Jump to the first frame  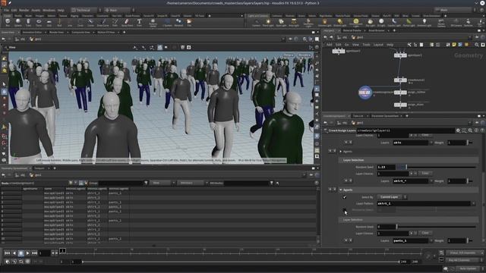coord(7,253)
